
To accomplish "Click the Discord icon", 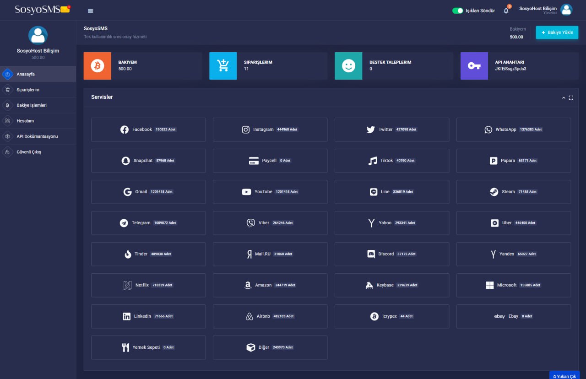I will tap(371, 254).
